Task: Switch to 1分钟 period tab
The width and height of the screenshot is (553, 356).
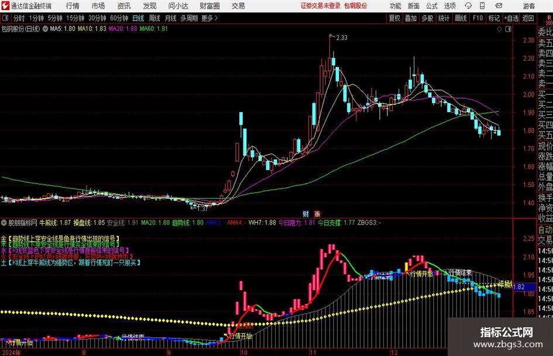Action: click(36, 18)
